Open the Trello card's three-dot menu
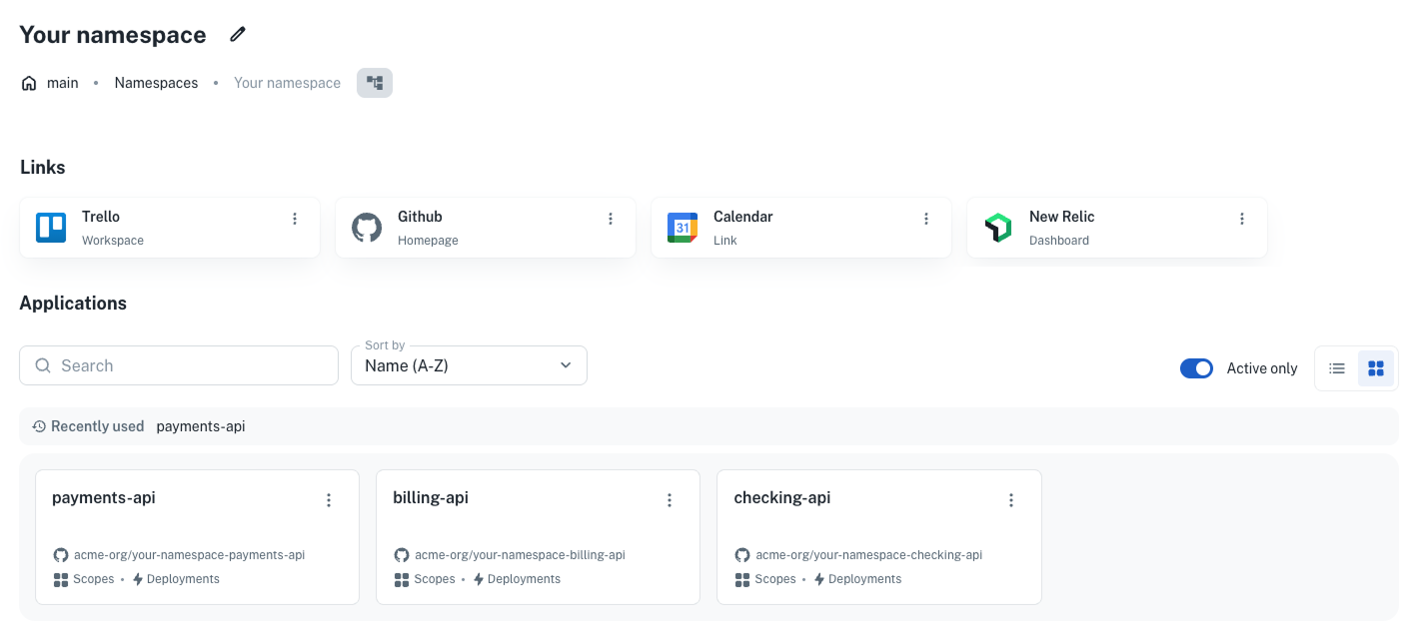This screenshot has height=641, width=1410. (x=295, y=219)
